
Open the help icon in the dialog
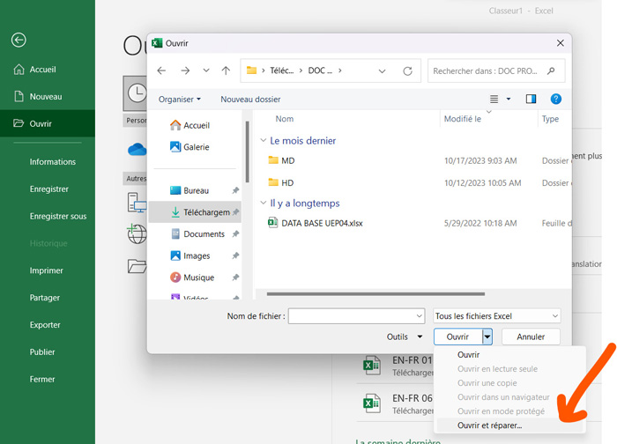555,99
